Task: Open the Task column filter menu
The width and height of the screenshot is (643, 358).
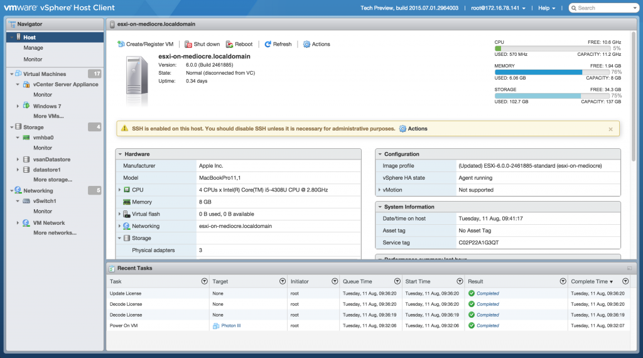Action: [204, 281]
